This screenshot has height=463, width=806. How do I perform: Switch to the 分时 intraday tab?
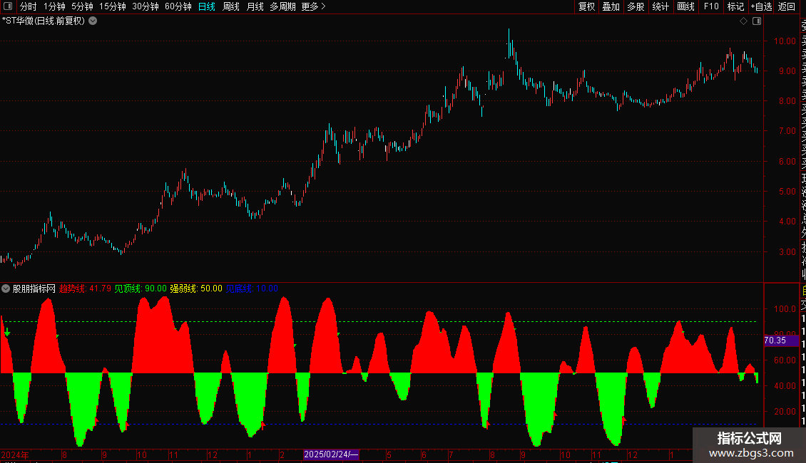pos(29,6)
